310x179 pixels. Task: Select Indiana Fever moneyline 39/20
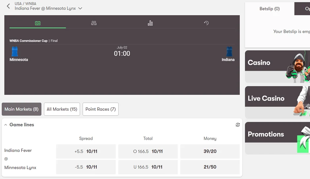click(x=210, y=152)
